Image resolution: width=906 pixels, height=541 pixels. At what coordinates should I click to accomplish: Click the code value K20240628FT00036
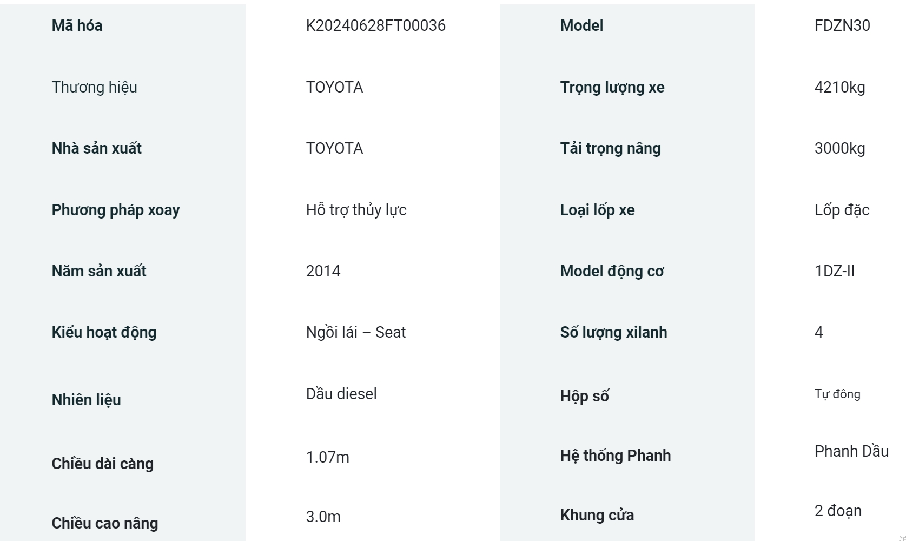(x=375, y=25)
